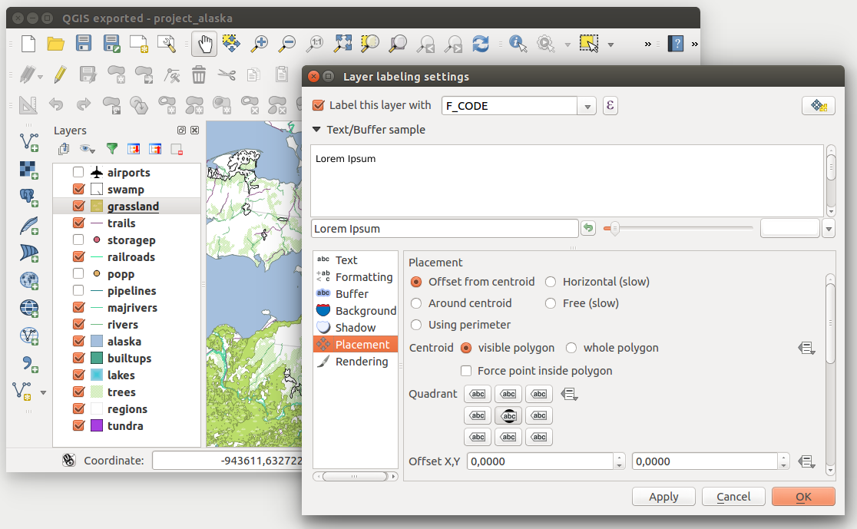Collapse the Text/Buffer sample section
This screenshot has height=529, width=857.
[x=316, y=130]
